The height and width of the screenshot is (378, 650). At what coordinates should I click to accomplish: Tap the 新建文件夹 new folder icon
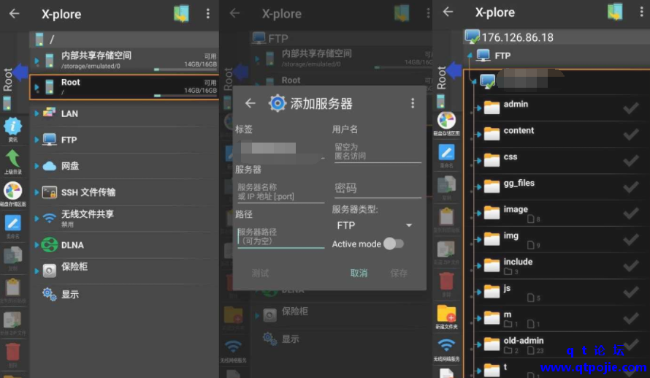[x=446, y=314]
